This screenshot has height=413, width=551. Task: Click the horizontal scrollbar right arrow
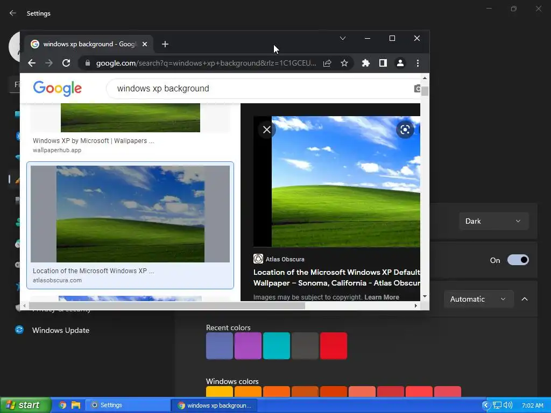(416, 306)
